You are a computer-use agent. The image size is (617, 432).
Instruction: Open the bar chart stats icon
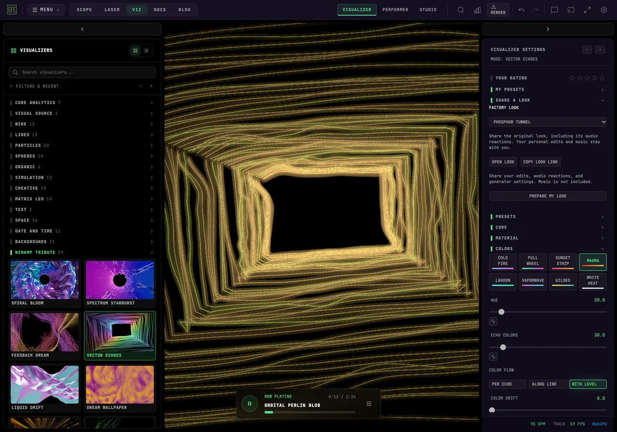[477, 10]
